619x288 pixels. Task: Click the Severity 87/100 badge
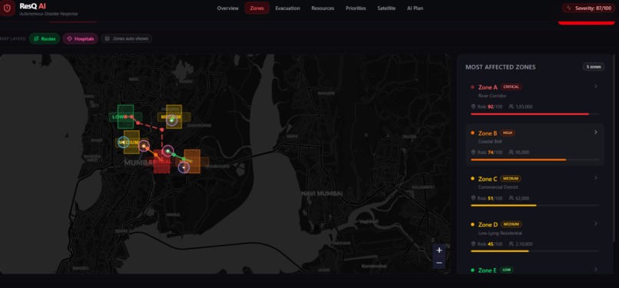pos(588,8)
